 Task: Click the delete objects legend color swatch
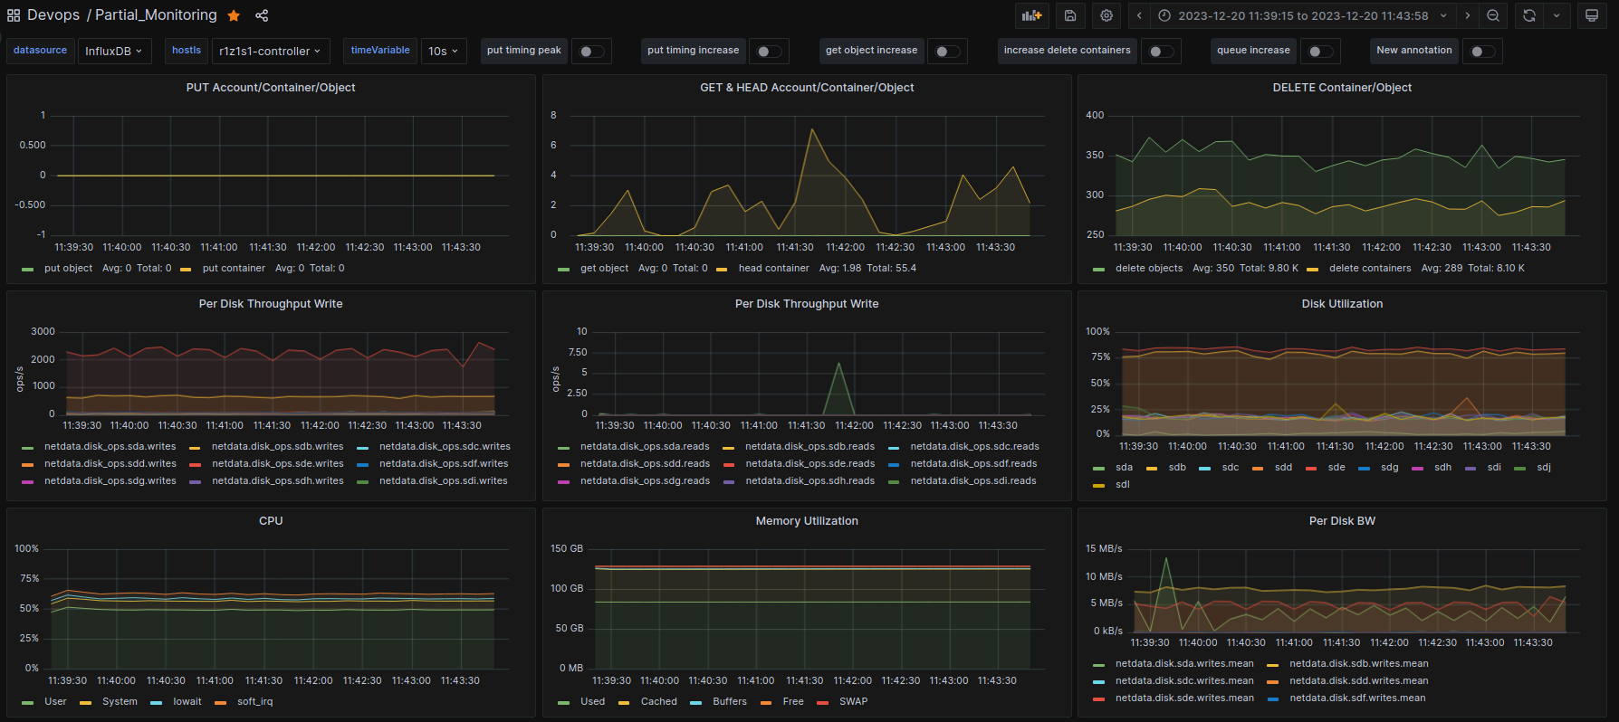pyautogui.click(x=1098, y=269)
